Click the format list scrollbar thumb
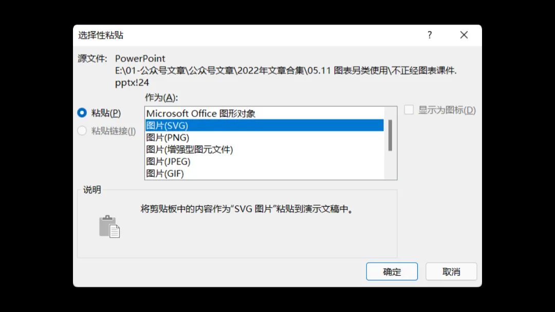 click(x=390, y=135)
